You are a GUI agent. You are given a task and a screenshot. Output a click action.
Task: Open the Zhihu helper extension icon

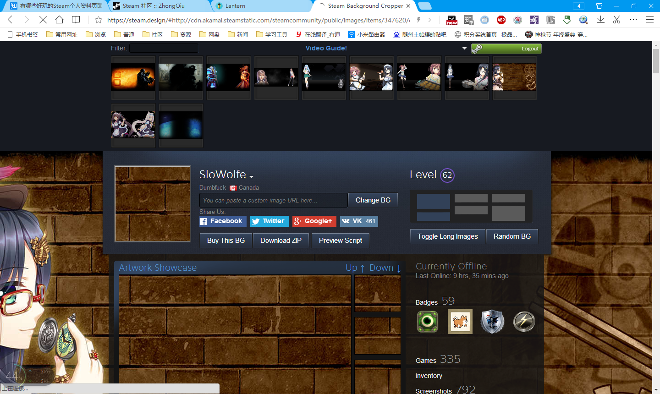click(x=468, y=20)
